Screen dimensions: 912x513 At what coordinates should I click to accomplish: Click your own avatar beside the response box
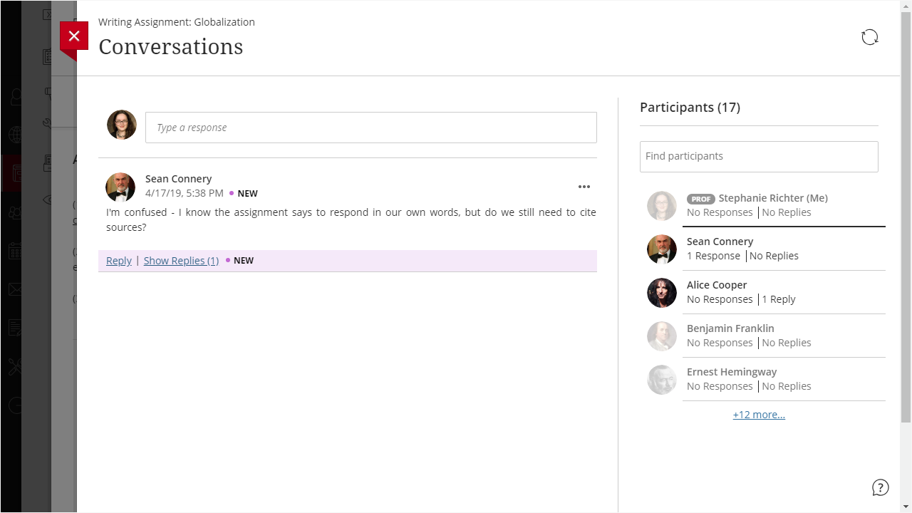122,125
